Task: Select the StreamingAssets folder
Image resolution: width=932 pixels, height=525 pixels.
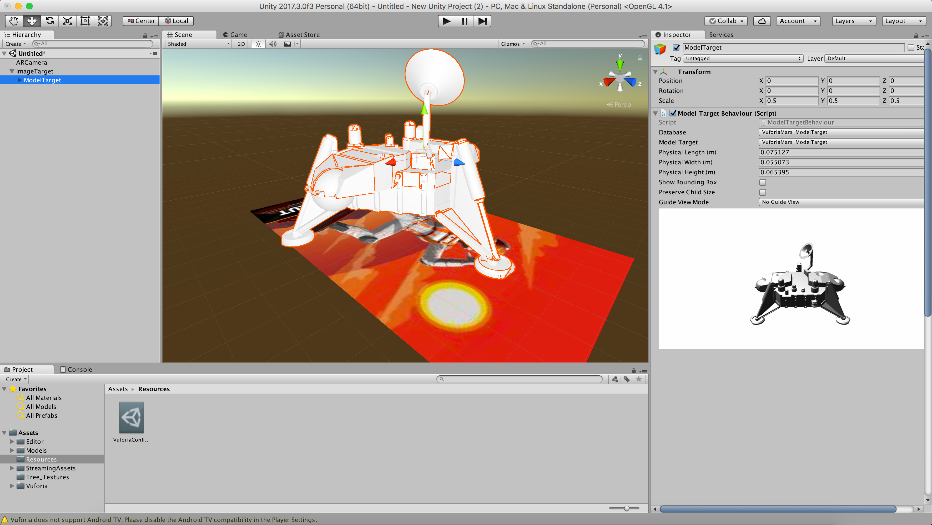Action: click(51, 468)
